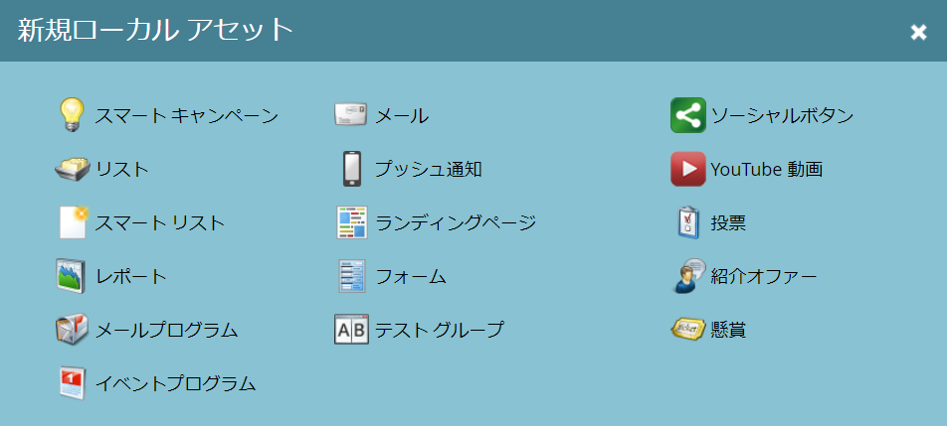Click the green ソーシャルボタン share icon
The image size is (947, 426).
pyautogui.click(x=688, y=115)
